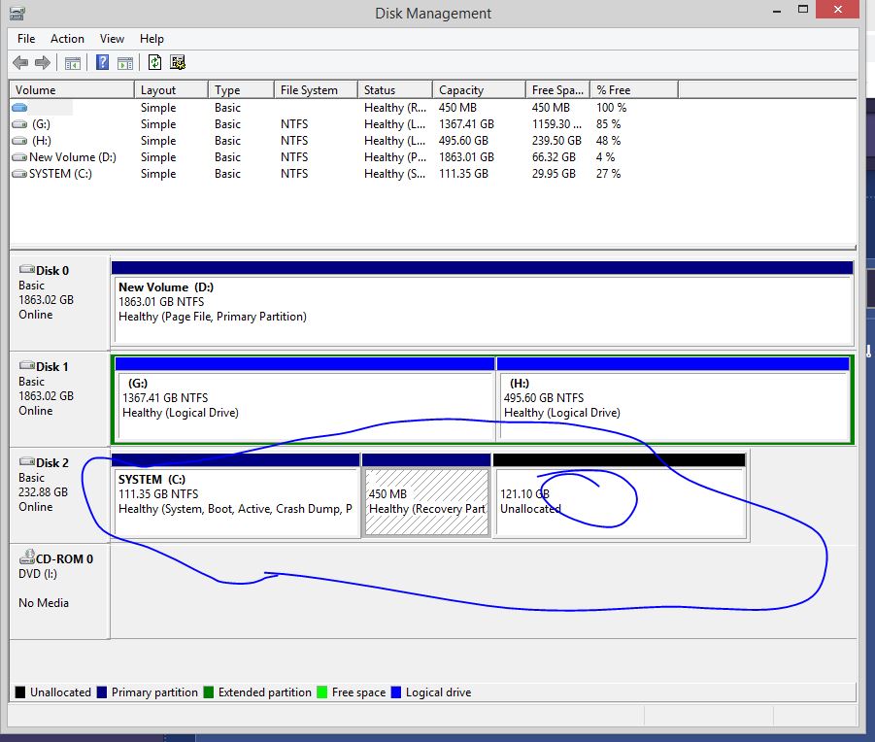
Task: Select the "(H:)" volume name in the list
Action: tap(42, 141)
